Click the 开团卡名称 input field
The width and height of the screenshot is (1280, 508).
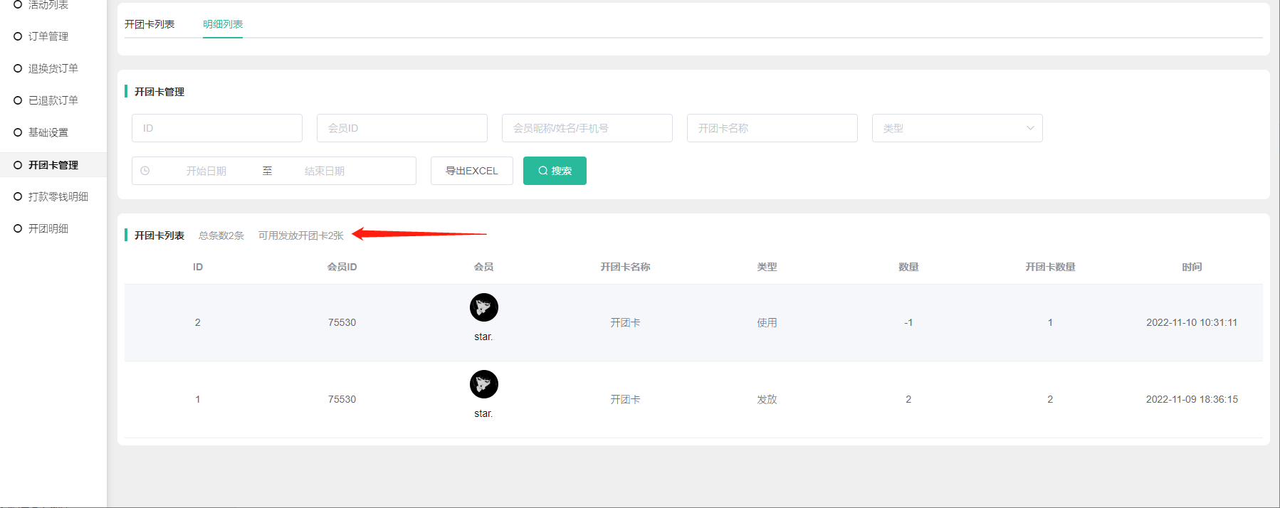[x=772, y=128]
